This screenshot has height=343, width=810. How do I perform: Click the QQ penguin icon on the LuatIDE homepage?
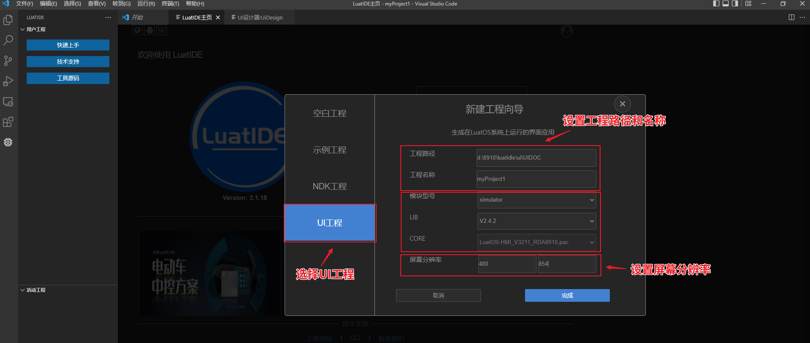coord(150,30)
